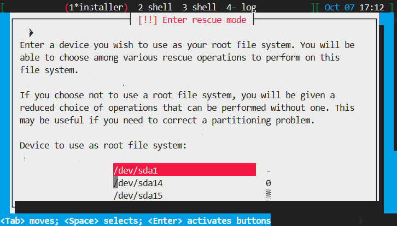Click the Device to use as root label
This screenshot has width=397, height=226.
coord(103,146)
